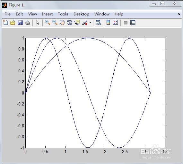Open the Tools menu
This screenshot has height=164, width=183.
click(63, 14)
